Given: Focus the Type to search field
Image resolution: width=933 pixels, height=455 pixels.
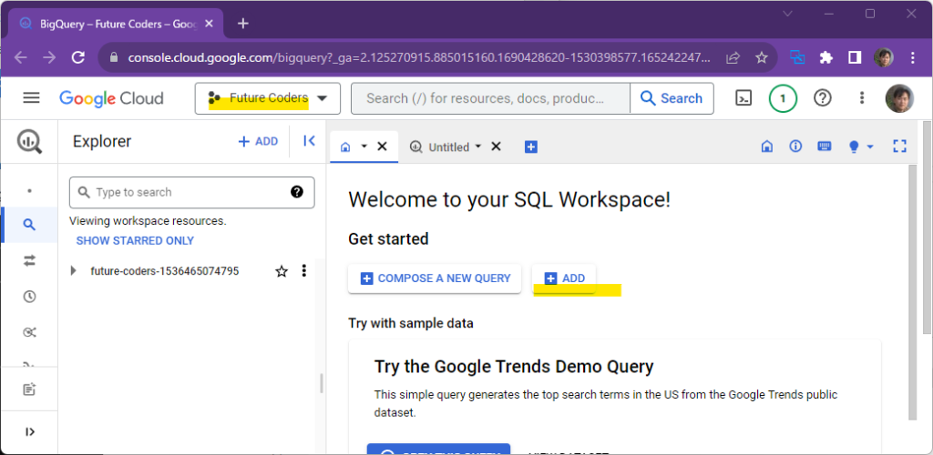Looking at the screenshot, I should tap(191, 192).
